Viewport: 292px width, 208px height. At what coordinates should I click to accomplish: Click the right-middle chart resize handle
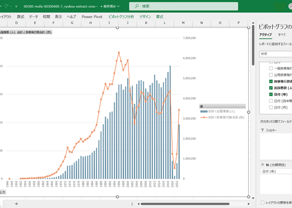(x=249, y=112)
